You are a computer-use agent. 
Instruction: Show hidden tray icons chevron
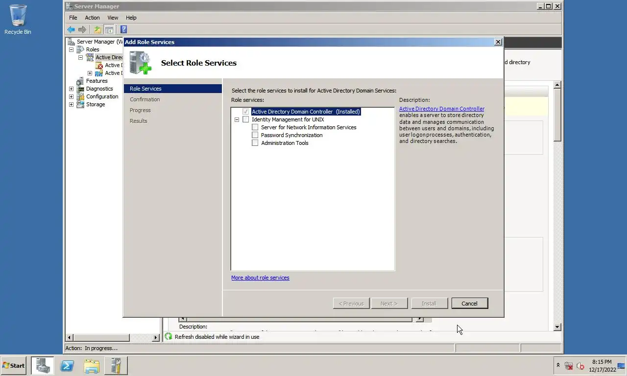pos(558,366)
